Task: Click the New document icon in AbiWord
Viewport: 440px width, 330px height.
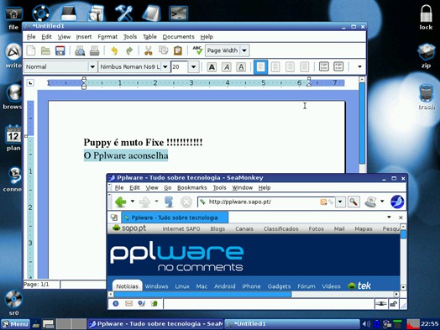Action: click(31, 50)
